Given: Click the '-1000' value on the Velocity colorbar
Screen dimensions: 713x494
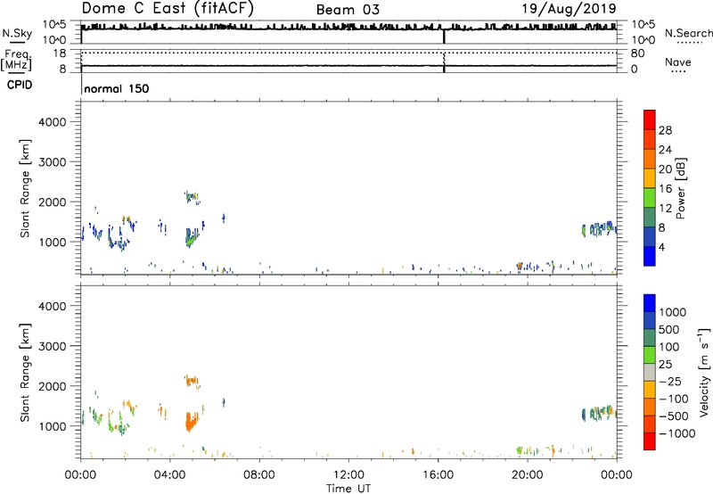Looking at the screenshot, I should (x=676, y=433).
